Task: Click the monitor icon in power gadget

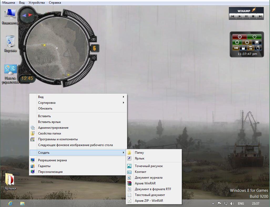Action: click(257, 42)
